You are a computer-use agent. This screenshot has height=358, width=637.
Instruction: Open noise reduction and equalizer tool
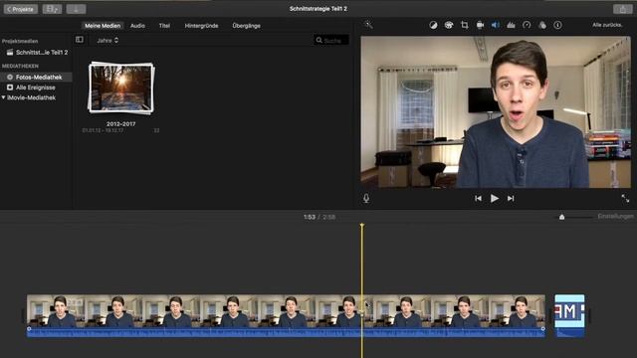tap(511, 25)
